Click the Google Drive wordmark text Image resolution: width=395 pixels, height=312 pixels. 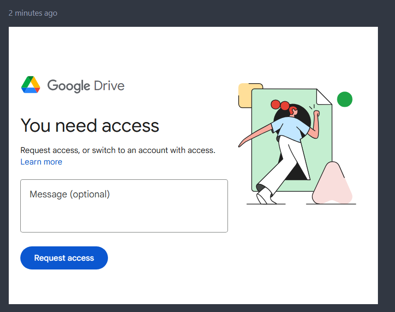tap(86, 86)
